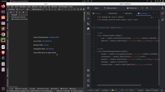Viewport: 165px width, 92px height.
Task: Click the vertical editor scrollbar
Action: tap(159, 52)
